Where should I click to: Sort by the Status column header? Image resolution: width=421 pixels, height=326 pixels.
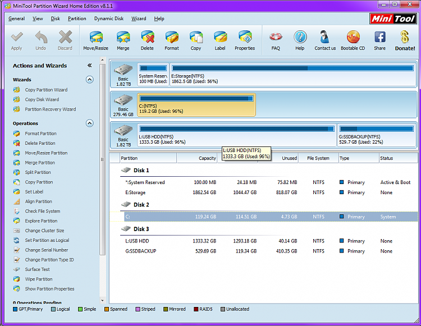pos(398,158)
